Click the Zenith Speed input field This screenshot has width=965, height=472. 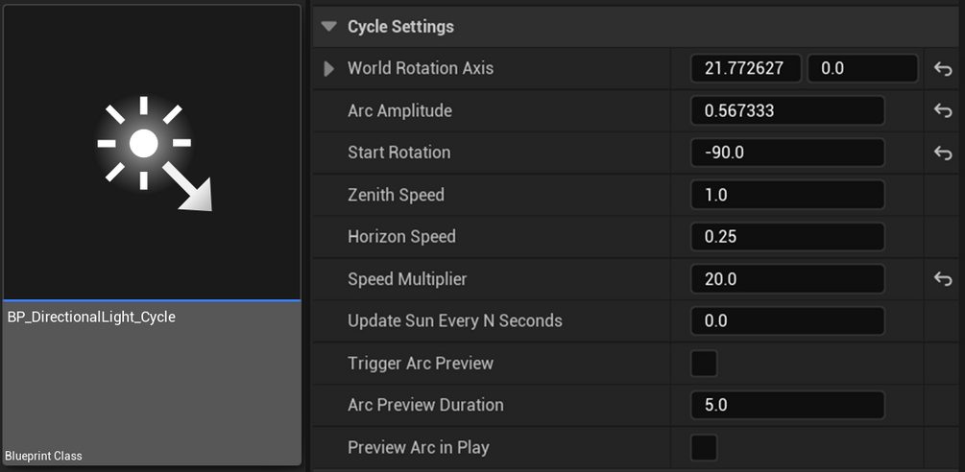[x=786, y=196]
